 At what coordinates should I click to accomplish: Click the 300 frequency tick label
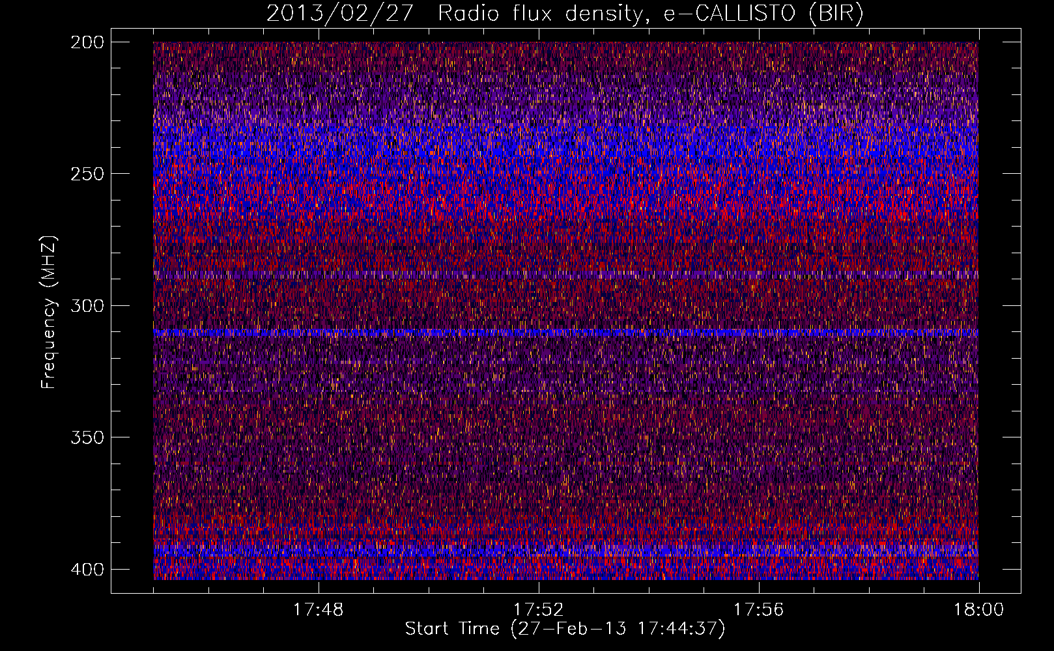click(87, 305)
